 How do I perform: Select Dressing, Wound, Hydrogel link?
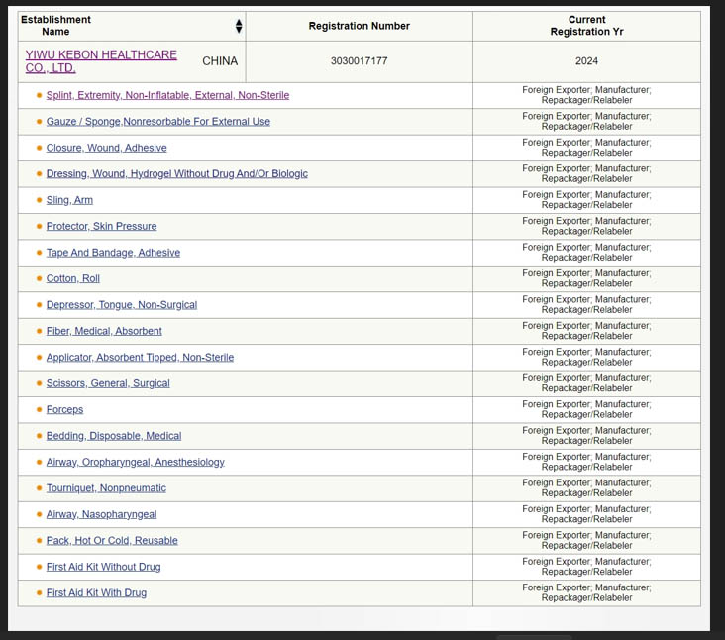click(176, 174)
